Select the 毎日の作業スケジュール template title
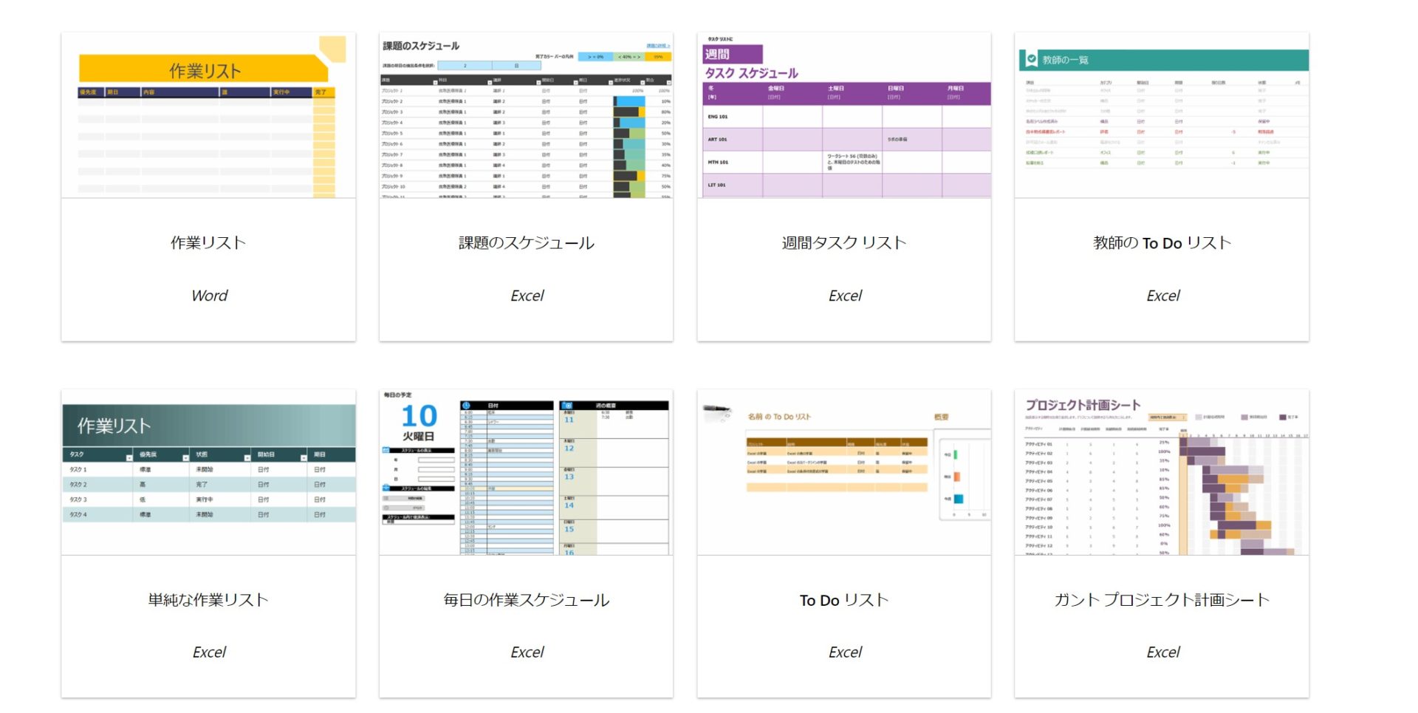The height and width of the screenshot is (713, 1418). [526, 600]
